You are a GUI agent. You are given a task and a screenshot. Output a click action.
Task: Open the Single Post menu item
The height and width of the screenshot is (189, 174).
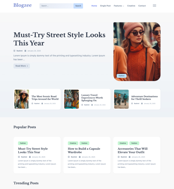[x=105, y=6]
